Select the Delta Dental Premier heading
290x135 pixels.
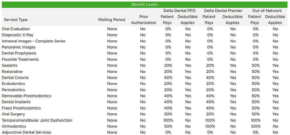click(223, 11)
